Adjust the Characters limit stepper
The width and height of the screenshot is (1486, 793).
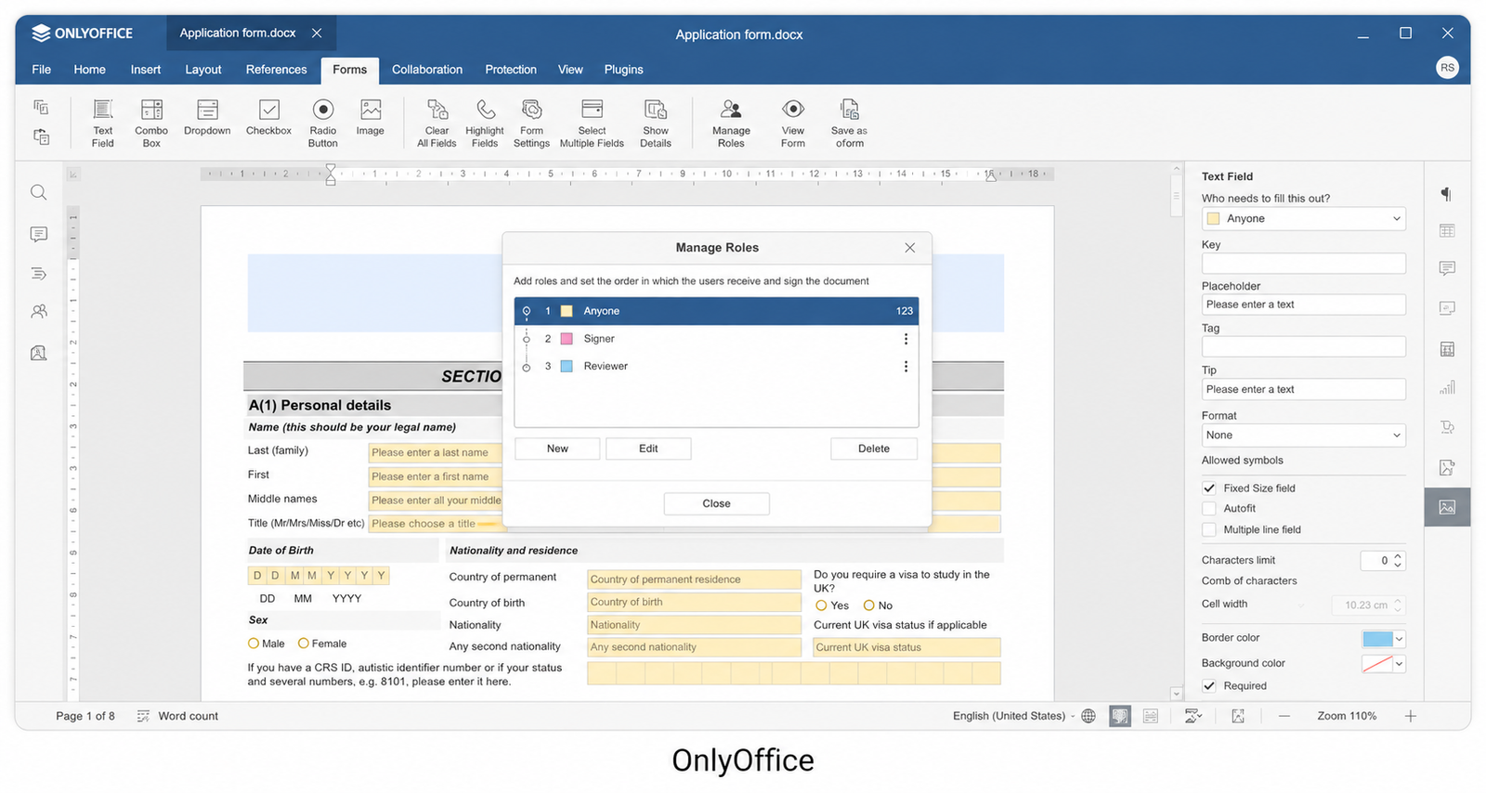click(x=1398, y=560)
